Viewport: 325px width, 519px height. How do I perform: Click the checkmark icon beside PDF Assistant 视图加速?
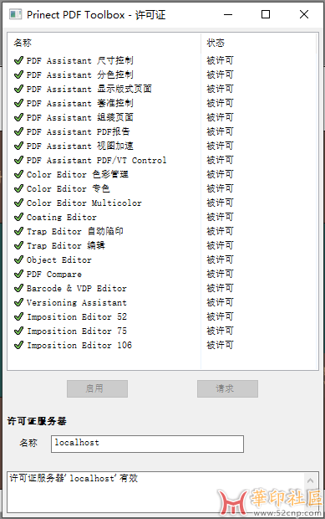tap(18, 146)
